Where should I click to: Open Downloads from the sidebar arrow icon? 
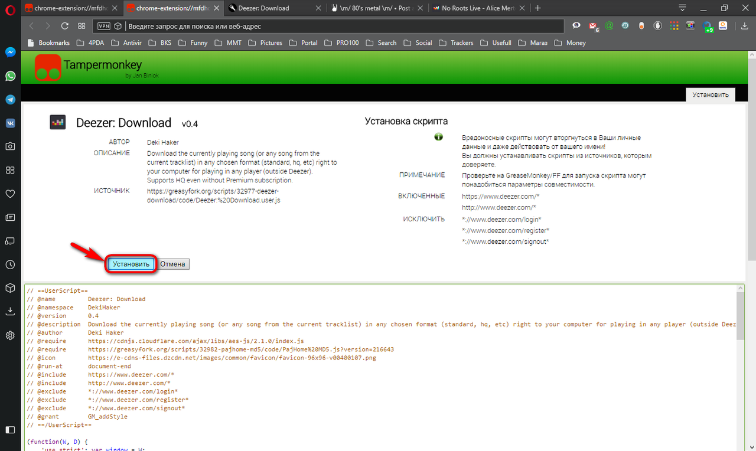point(10,311)
